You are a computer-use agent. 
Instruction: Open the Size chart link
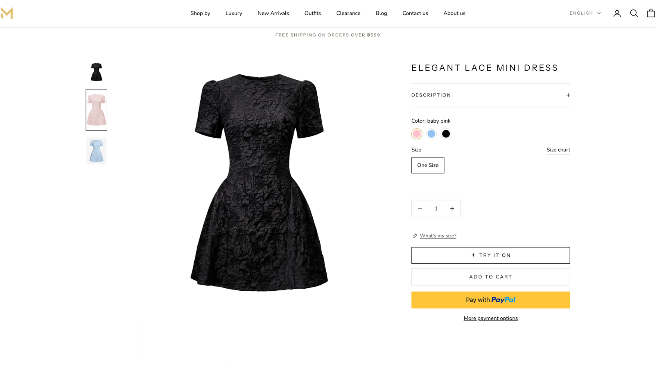tap(558, 150)
